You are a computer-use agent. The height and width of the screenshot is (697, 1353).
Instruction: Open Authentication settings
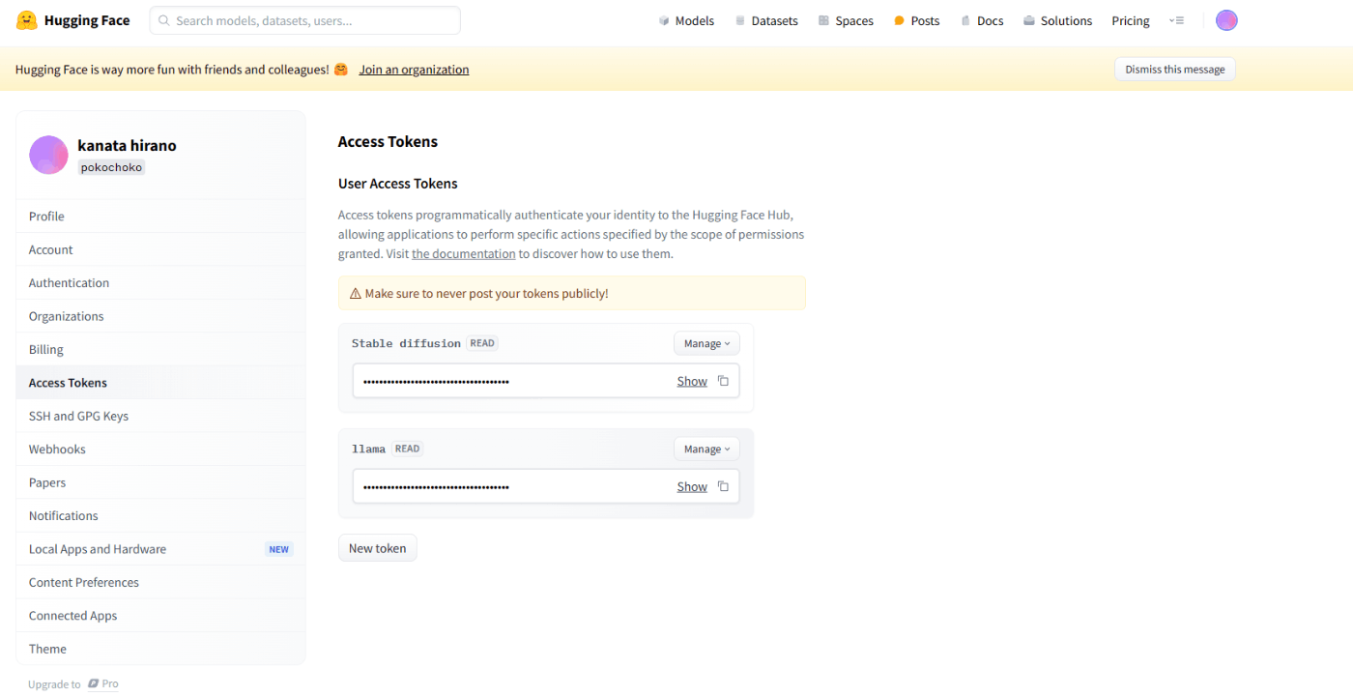coord(160,283)
